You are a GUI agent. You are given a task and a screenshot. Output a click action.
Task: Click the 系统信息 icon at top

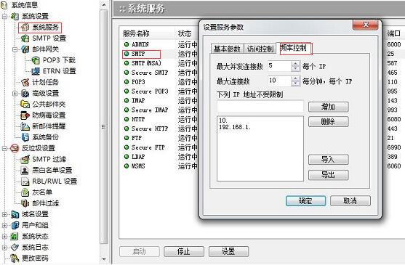(4, 5)
